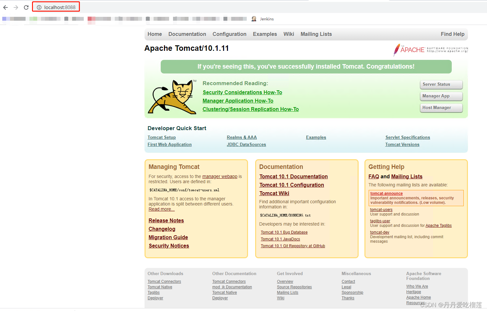Open Tomcat 10.1 Configuration link

[x=291, y=185]
